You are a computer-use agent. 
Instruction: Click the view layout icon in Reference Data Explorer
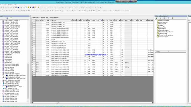[164, 18]
